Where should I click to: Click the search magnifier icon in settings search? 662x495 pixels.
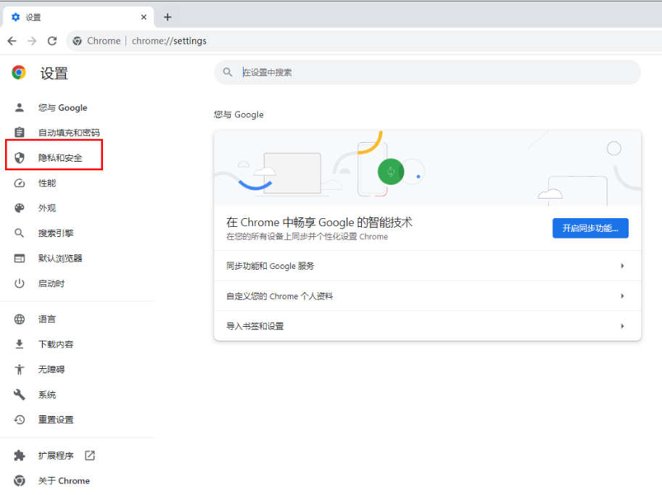228,72
